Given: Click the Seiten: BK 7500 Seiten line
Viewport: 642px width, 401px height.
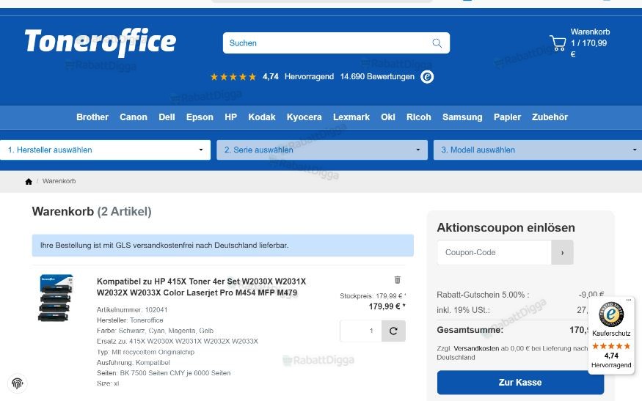Looking at the screenshot, I should coord(164,372).
